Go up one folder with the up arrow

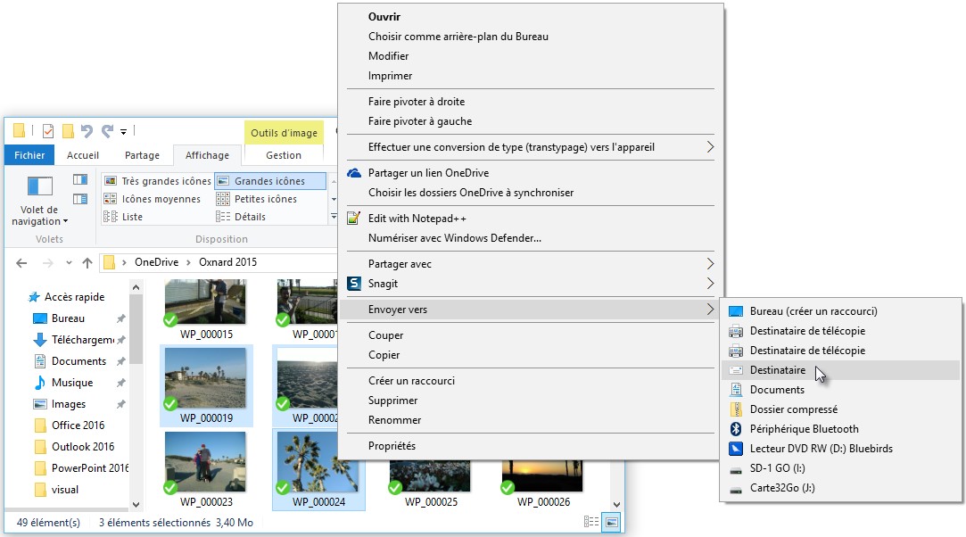(x=87, y=262)
